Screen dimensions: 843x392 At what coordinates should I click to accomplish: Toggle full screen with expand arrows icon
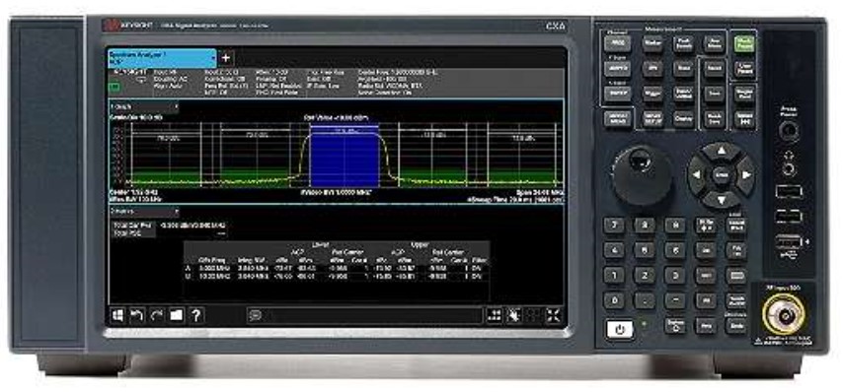click(x=553, y=316)
